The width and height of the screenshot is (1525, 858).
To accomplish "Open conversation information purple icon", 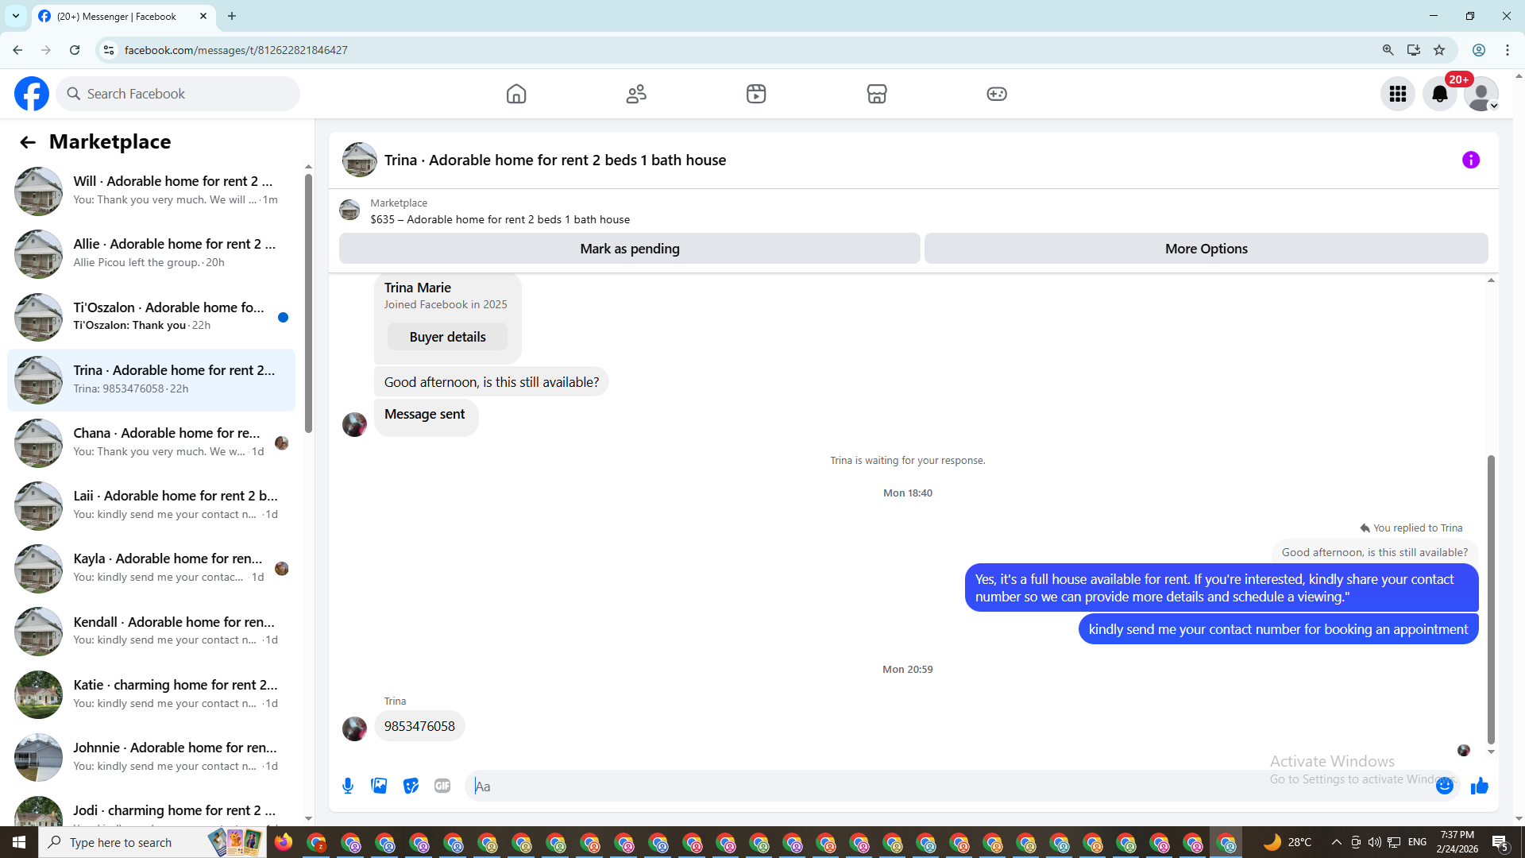I will [1470, 160].
